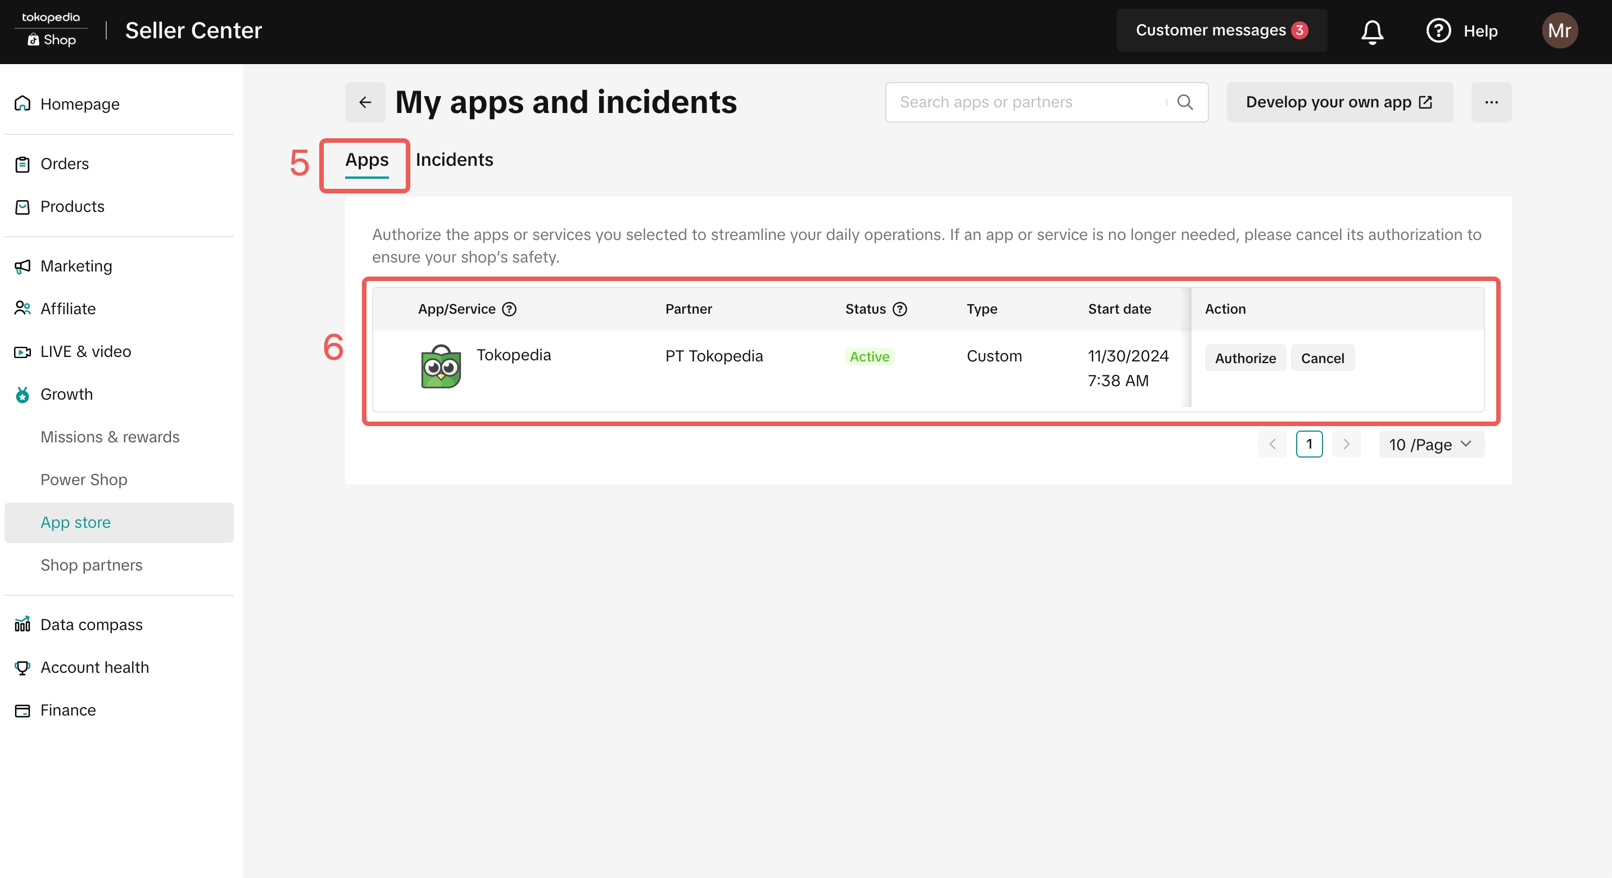Open the Mr profile avatar
This screenshot has height=878, width=1612.
[x=1559, y=31]
